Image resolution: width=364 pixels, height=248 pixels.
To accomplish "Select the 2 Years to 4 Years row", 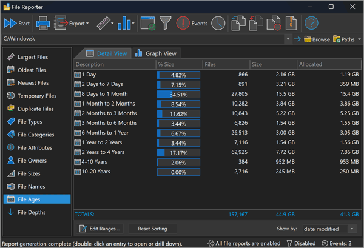I will [217, 152].
